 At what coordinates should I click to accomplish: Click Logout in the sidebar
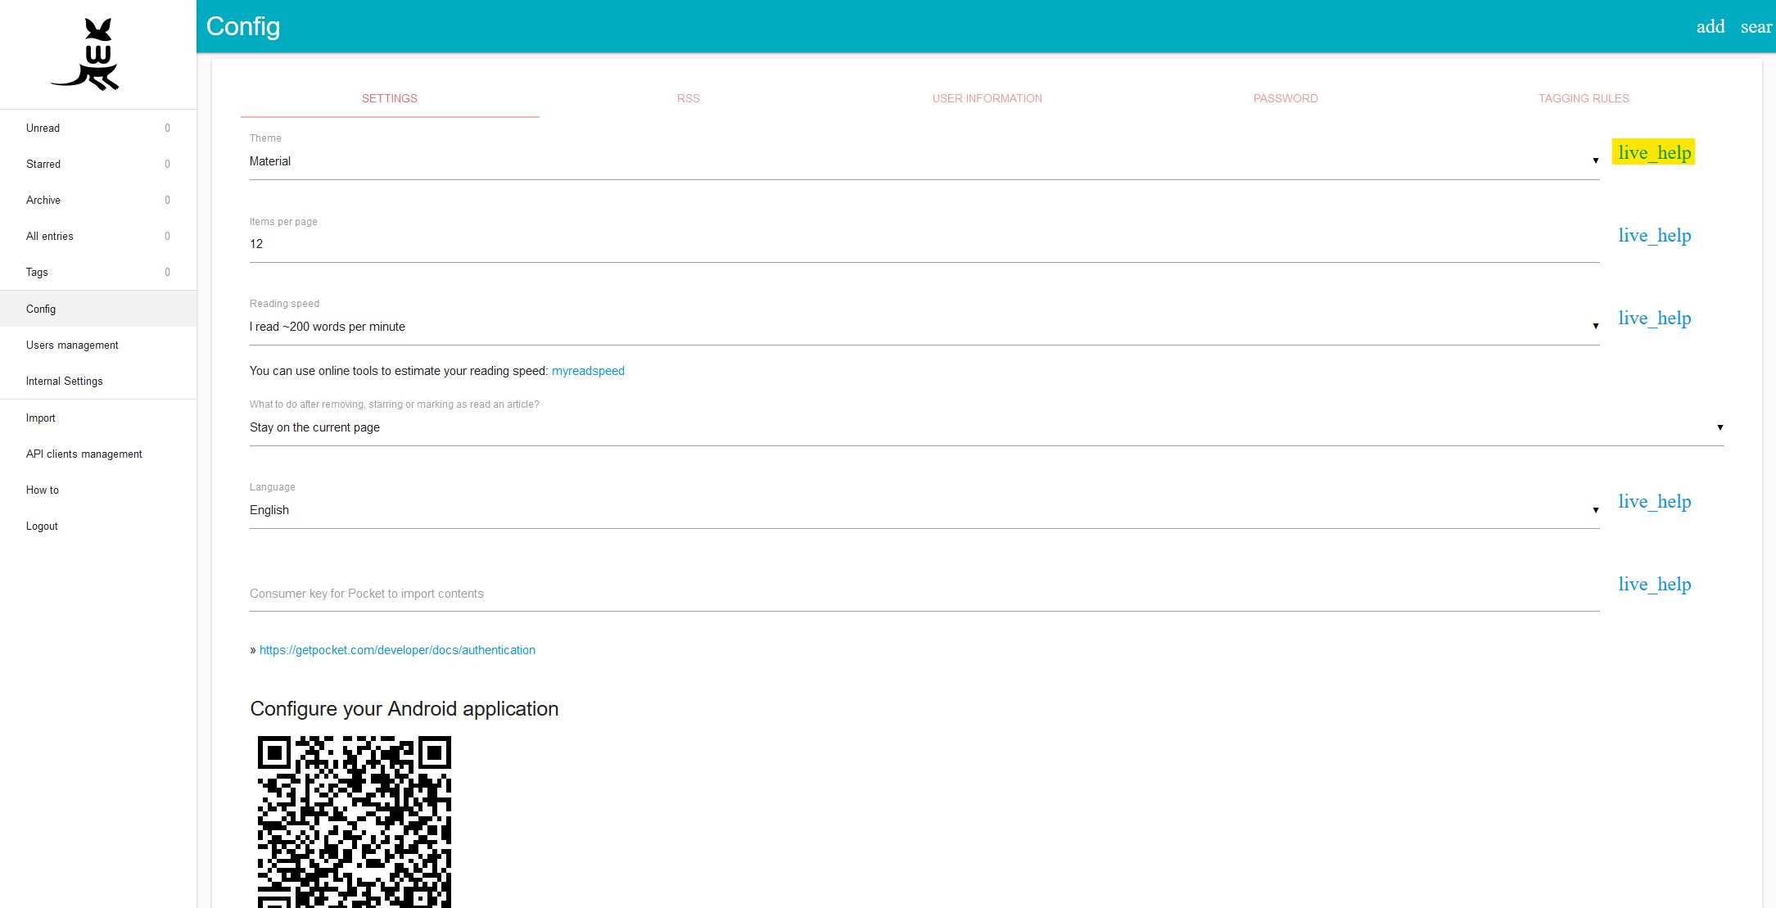pyautogui.click(x=41, y=526)
